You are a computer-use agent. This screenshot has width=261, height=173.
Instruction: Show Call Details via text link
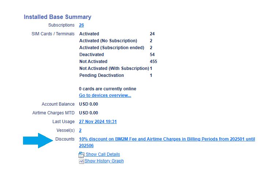(x=103, y=154)
